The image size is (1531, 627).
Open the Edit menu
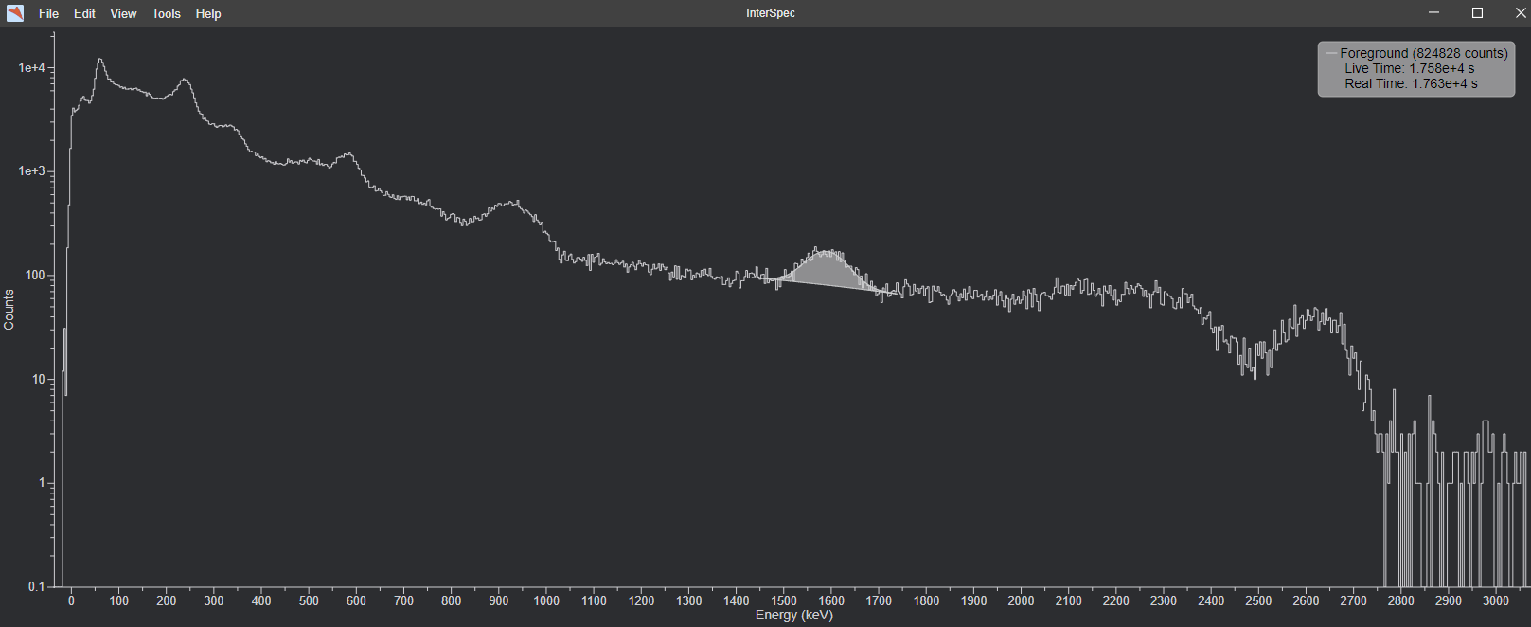click(84, 13)
